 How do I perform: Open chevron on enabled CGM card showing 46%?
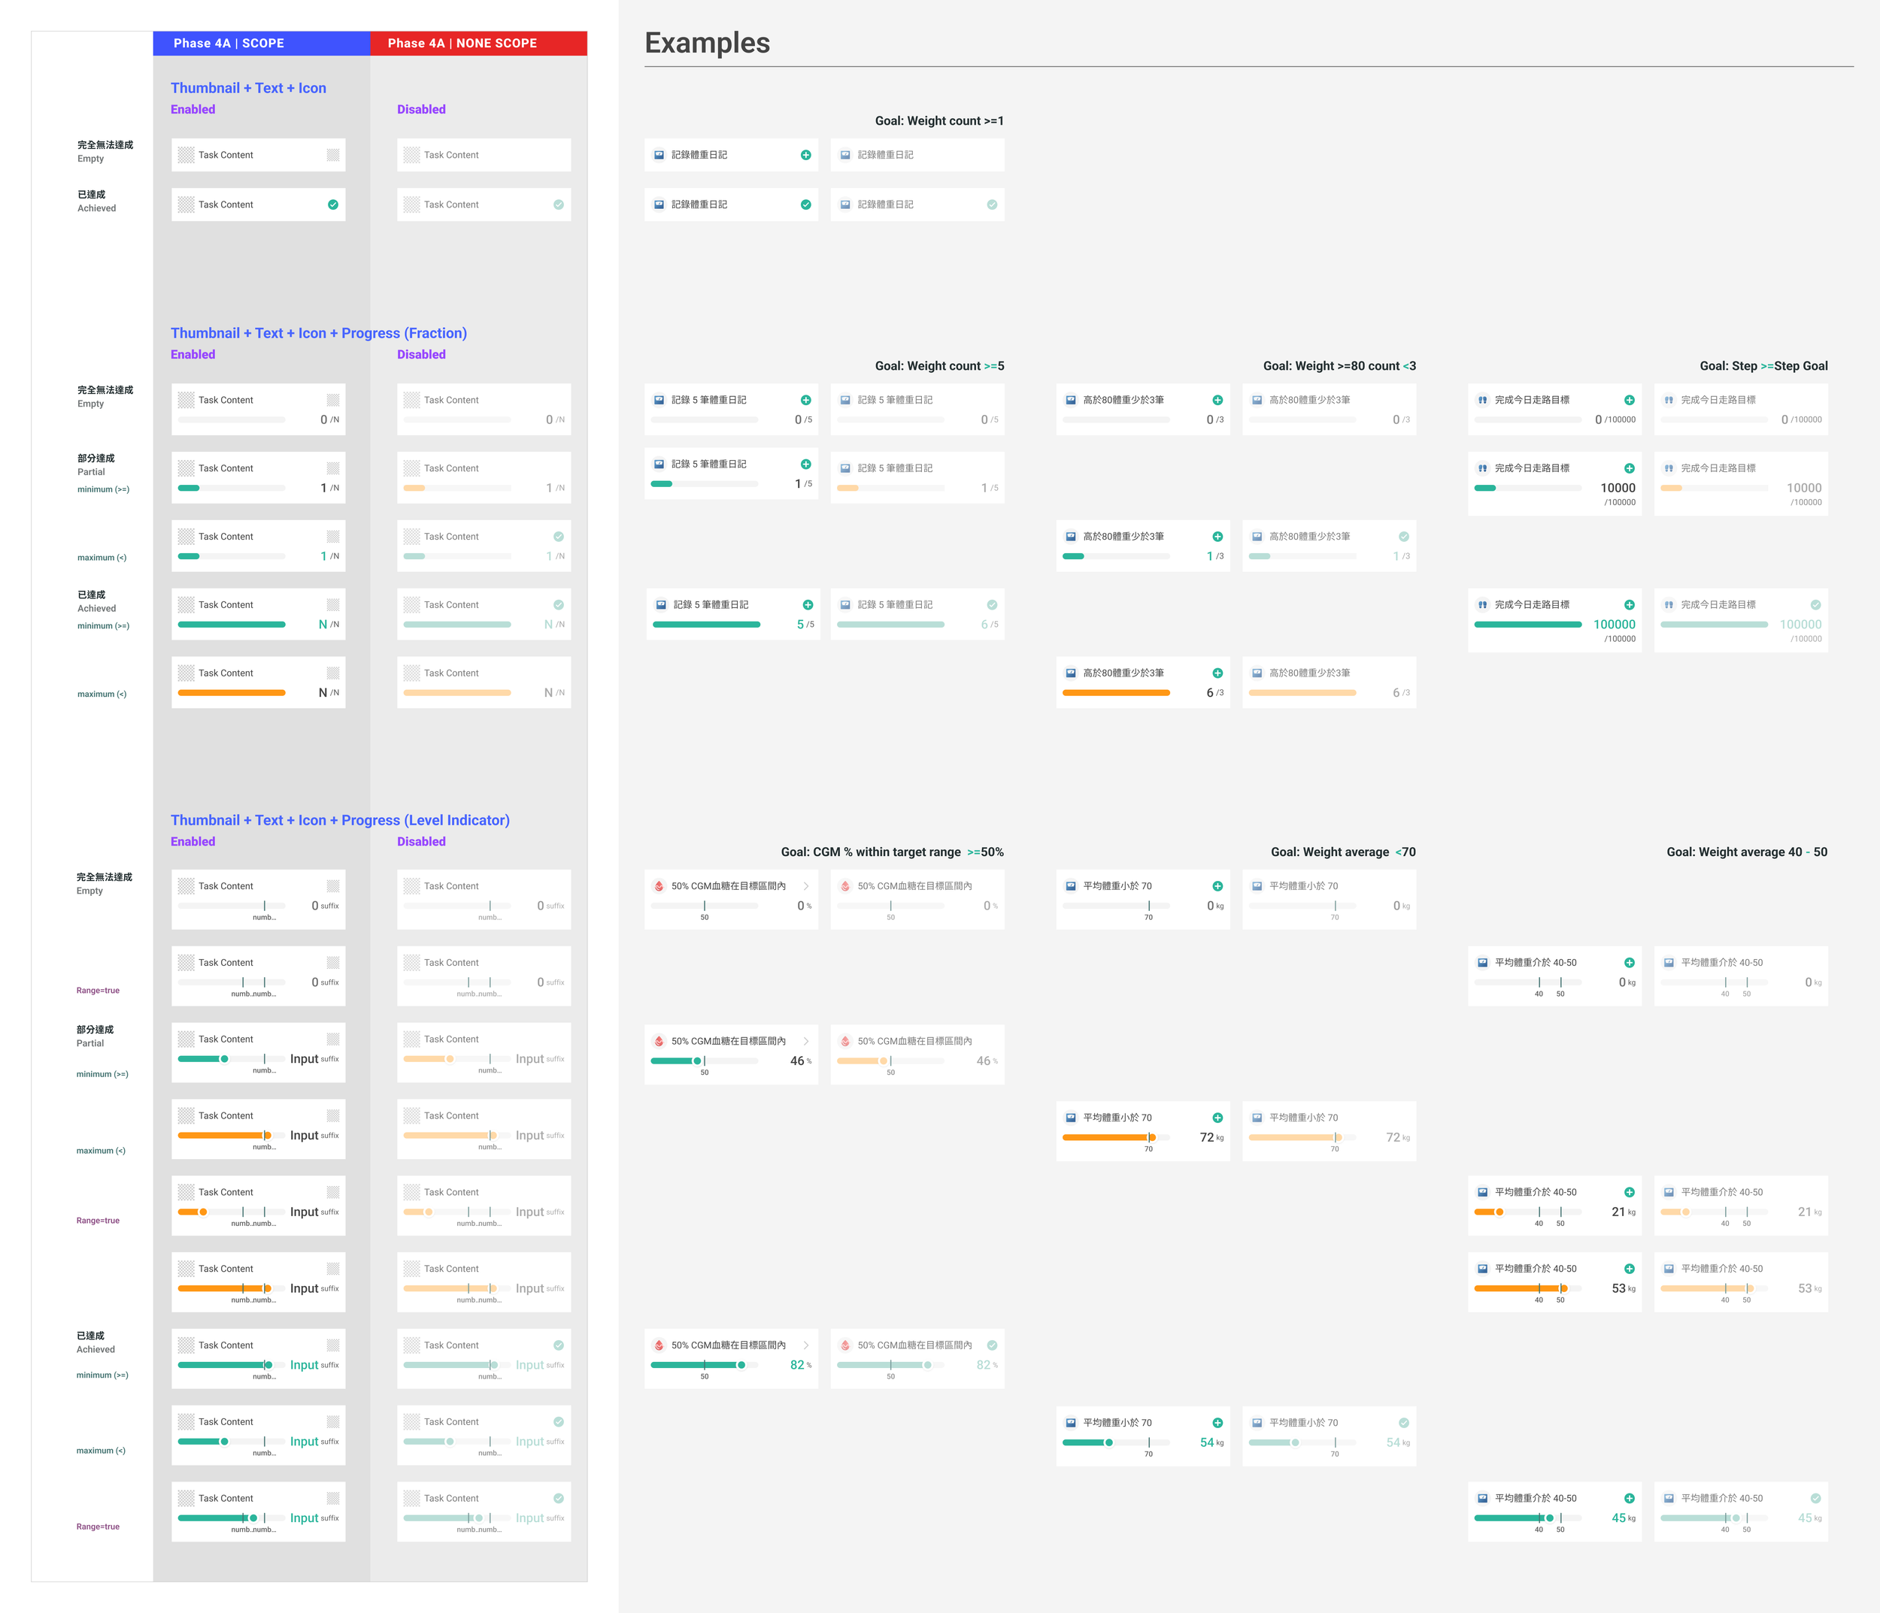805,1041
